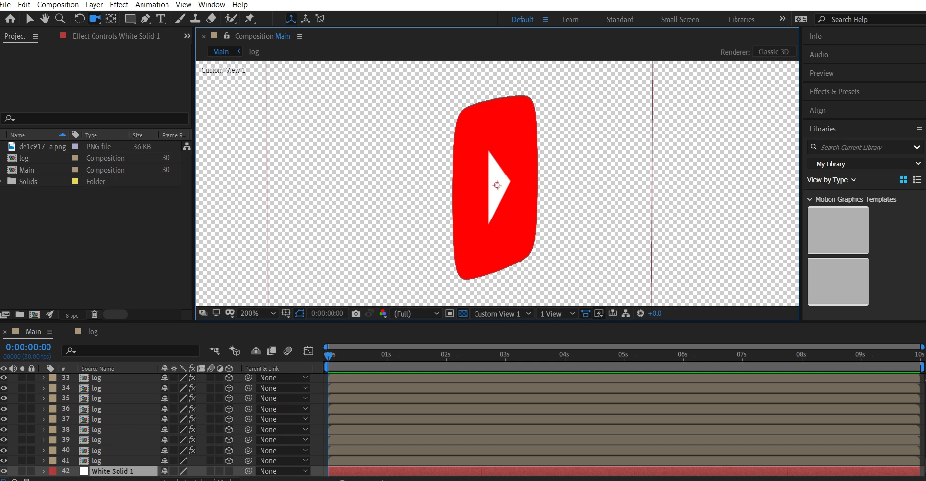Take a snapshot with the camera icon
This screenshot has height=481, width=926.
point(356,314)
